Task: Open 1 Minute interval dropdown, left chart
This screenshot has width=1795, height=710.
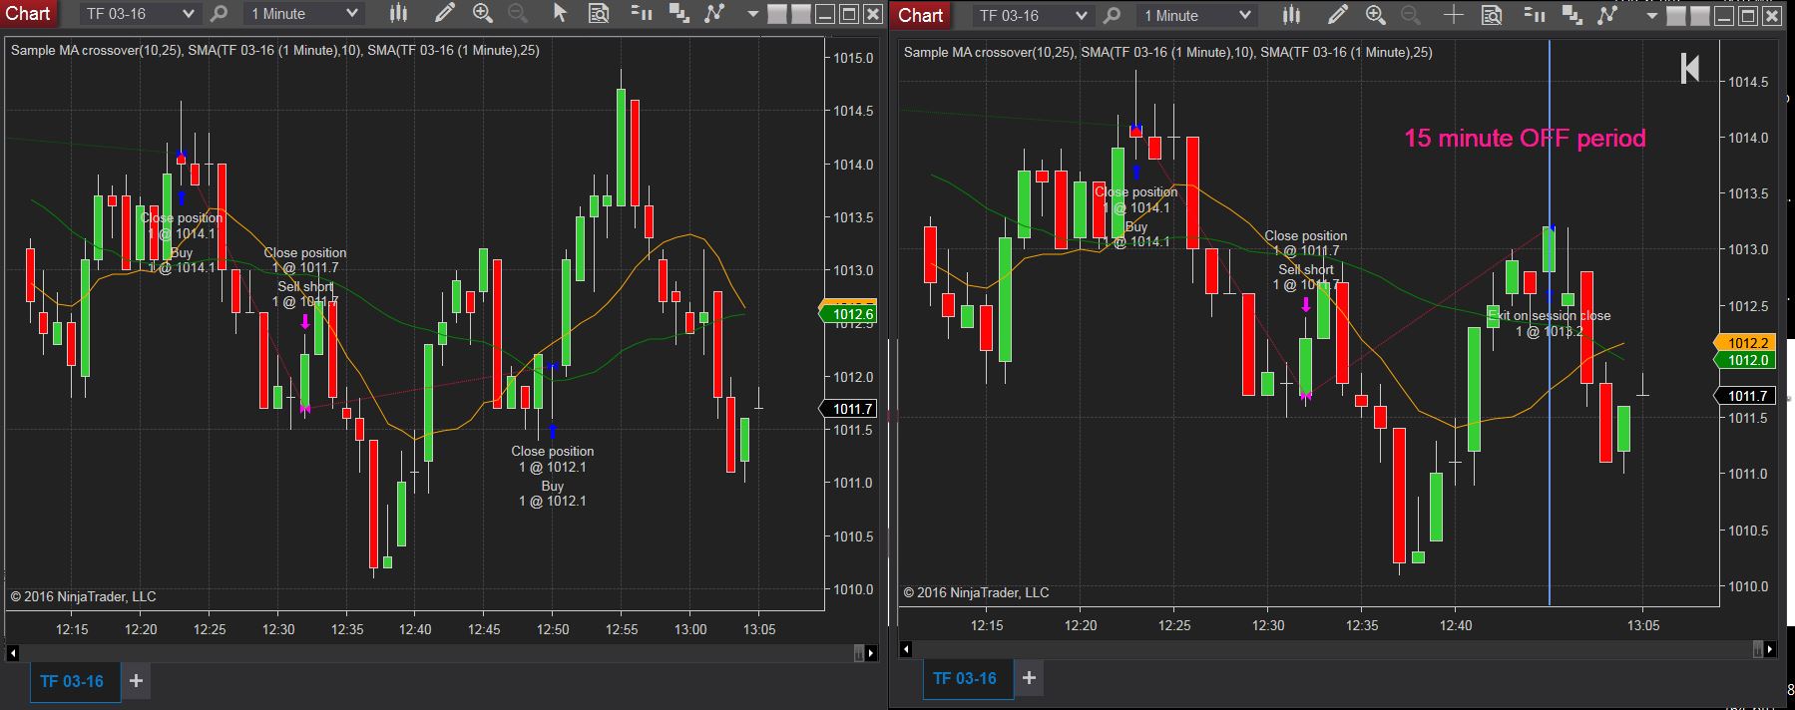Action: coord(302,14)
